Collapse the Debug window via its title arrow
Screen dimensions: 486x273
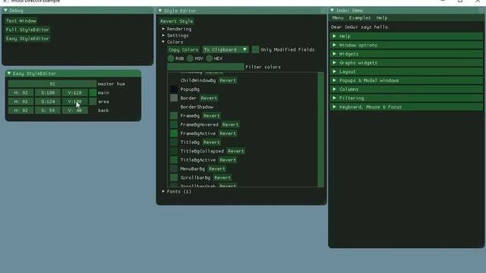[5, 10]
